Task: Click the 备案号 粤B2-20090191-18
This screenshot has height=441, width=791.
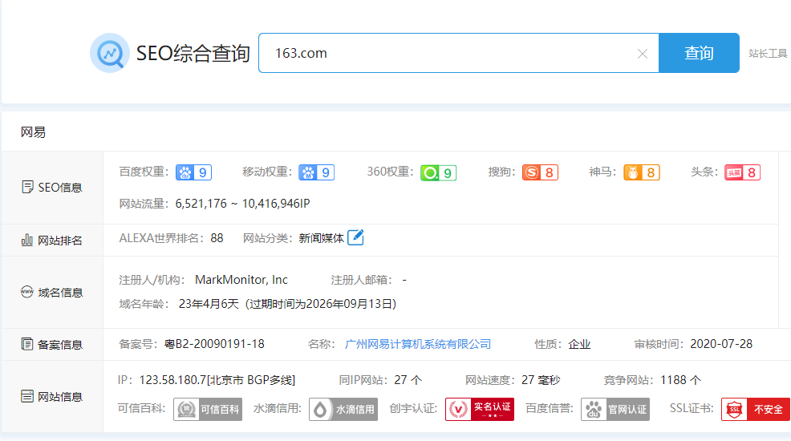Action: [214, 344]
